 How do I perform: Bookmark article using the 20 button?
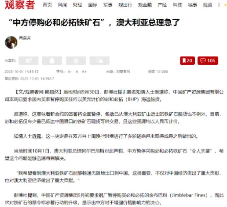tap(187, 61)
